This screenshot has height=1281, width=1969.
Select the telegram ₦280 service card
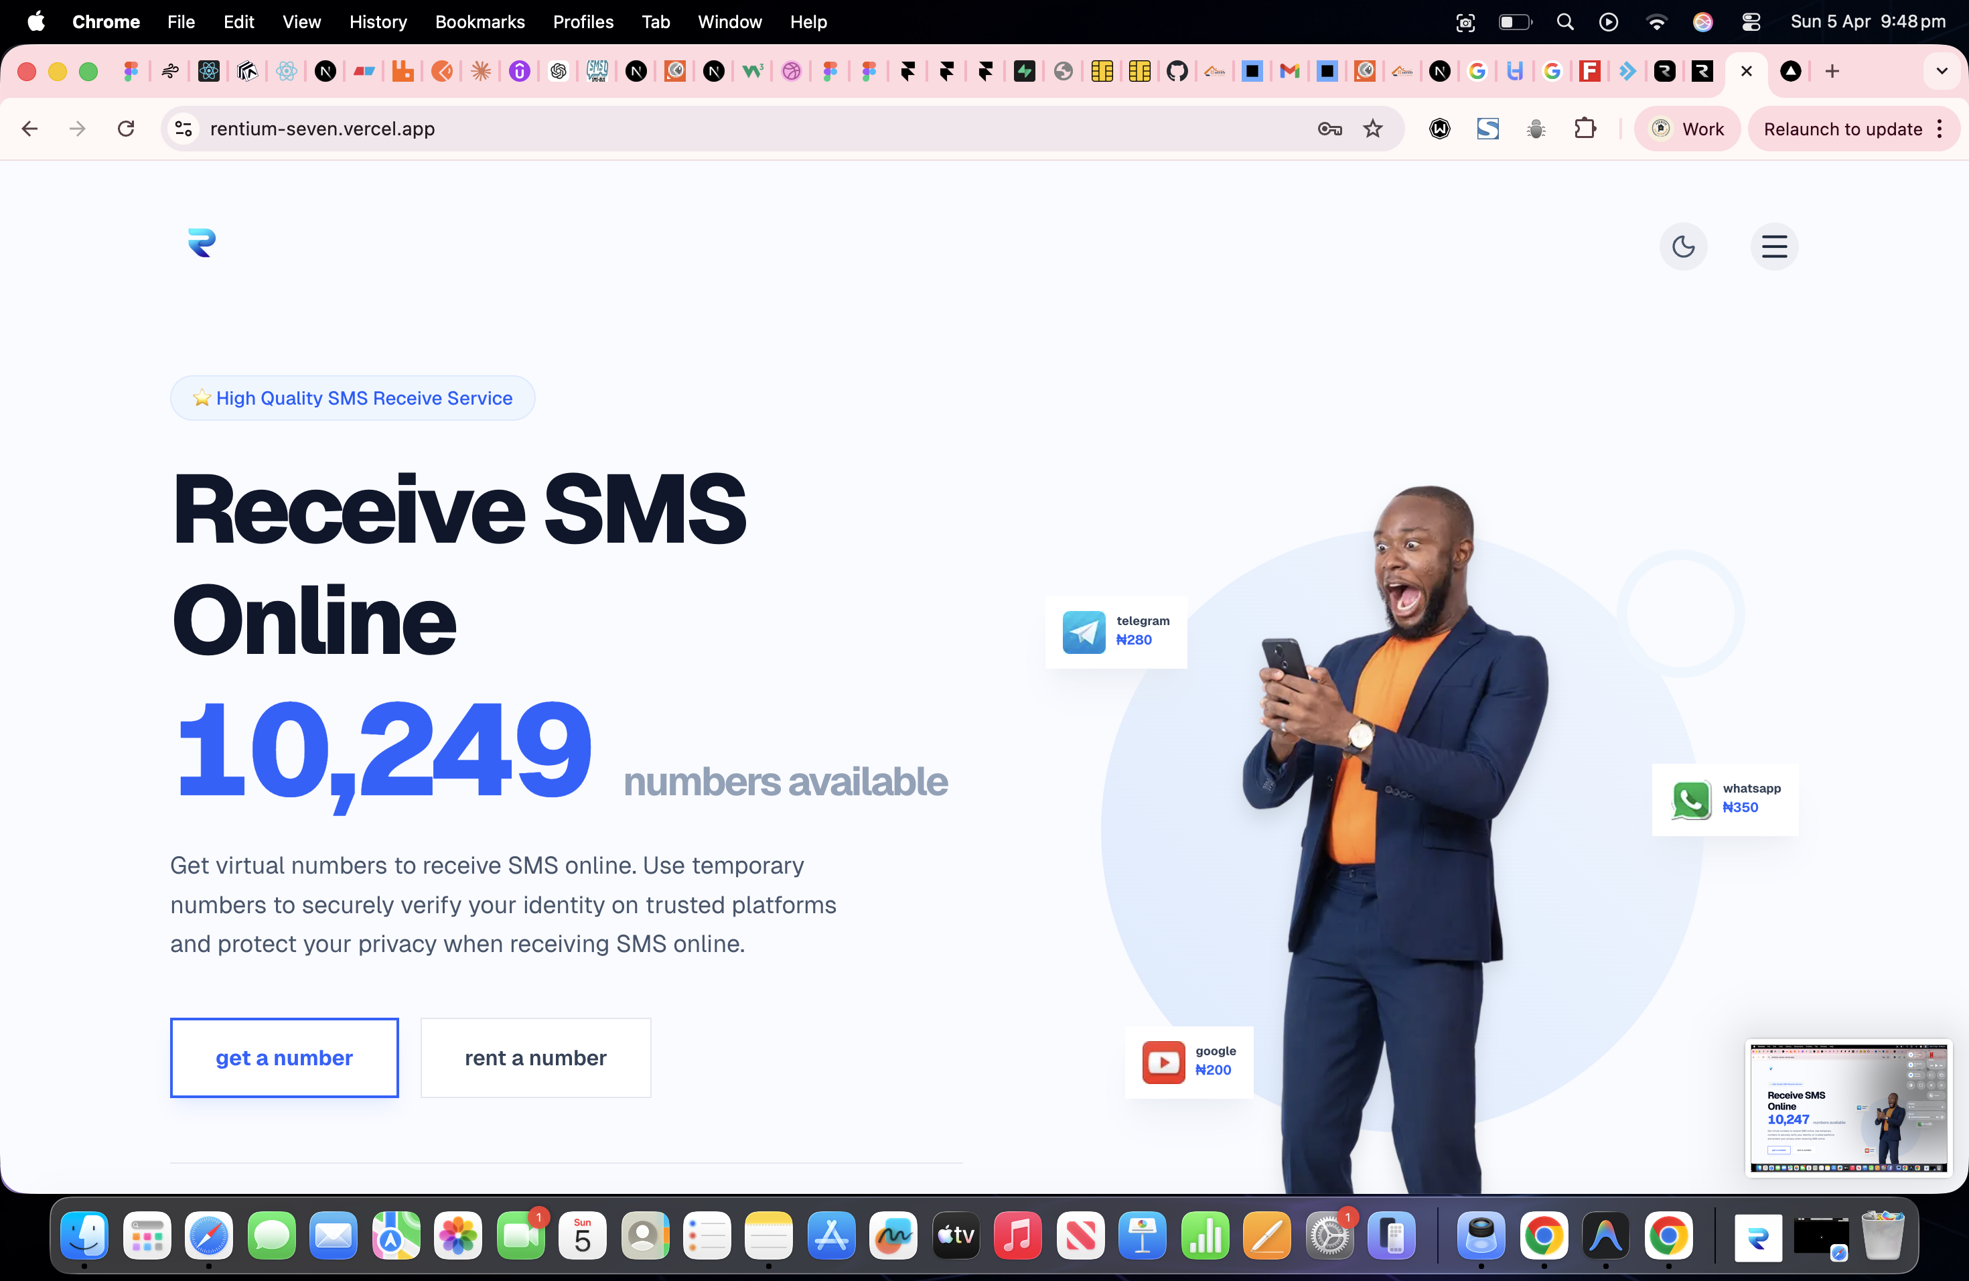pos(1116,631)
